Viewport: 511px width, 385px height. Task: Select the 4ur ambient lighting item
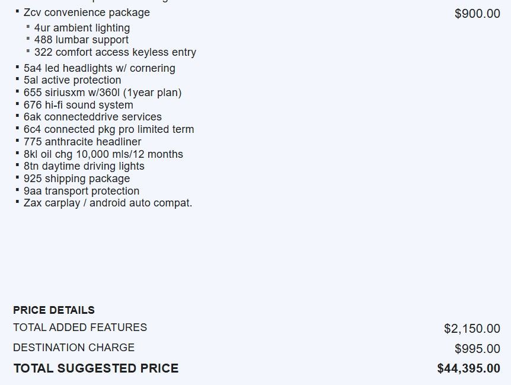[82, 28]
